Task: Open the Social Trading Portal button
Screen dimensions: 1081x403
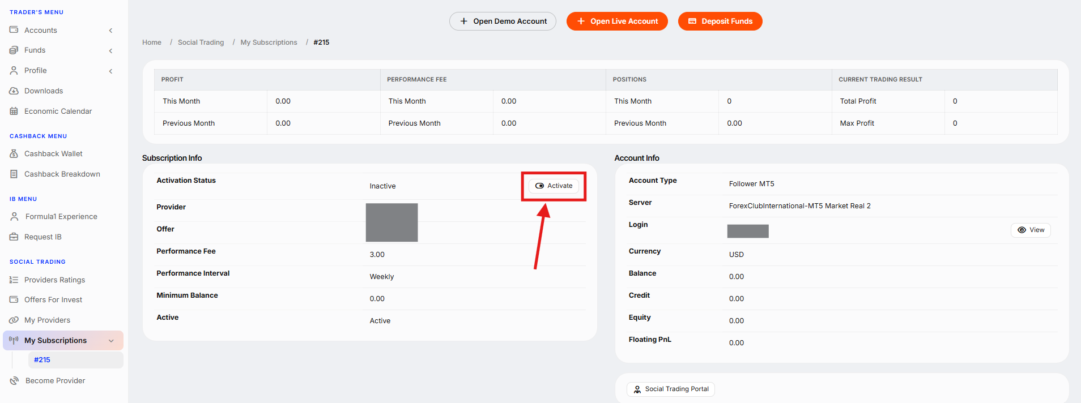Action: (x=671, y=389)
